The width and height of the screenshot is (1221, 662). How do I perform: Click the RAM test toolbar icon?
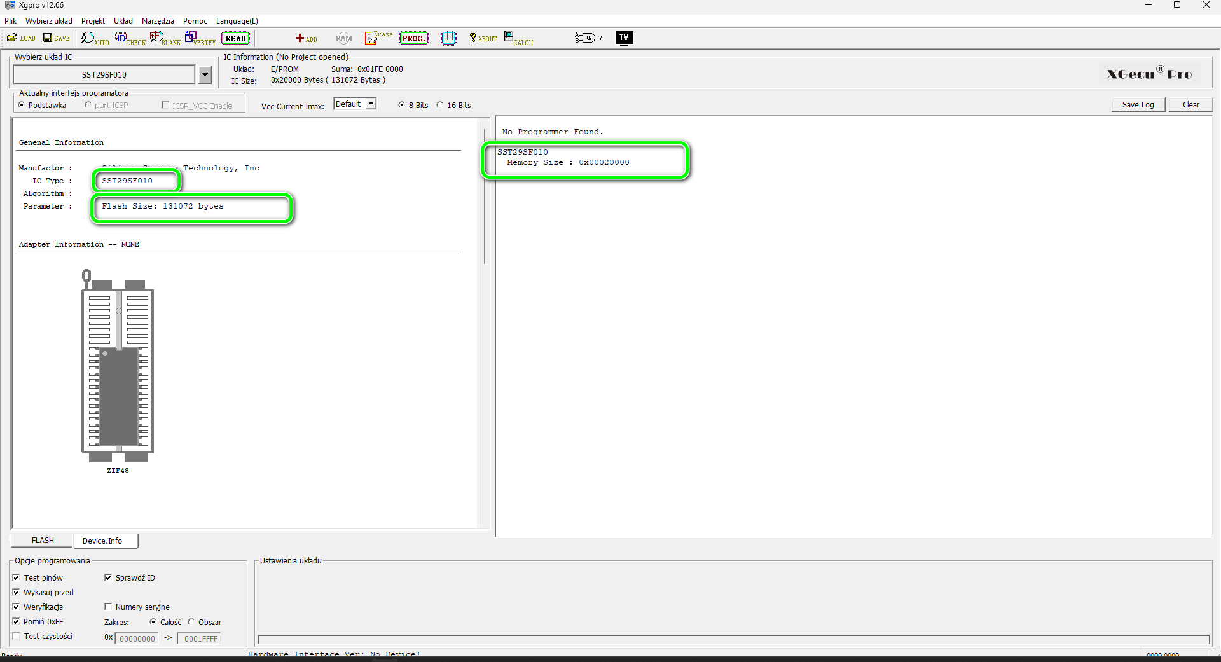343,38
